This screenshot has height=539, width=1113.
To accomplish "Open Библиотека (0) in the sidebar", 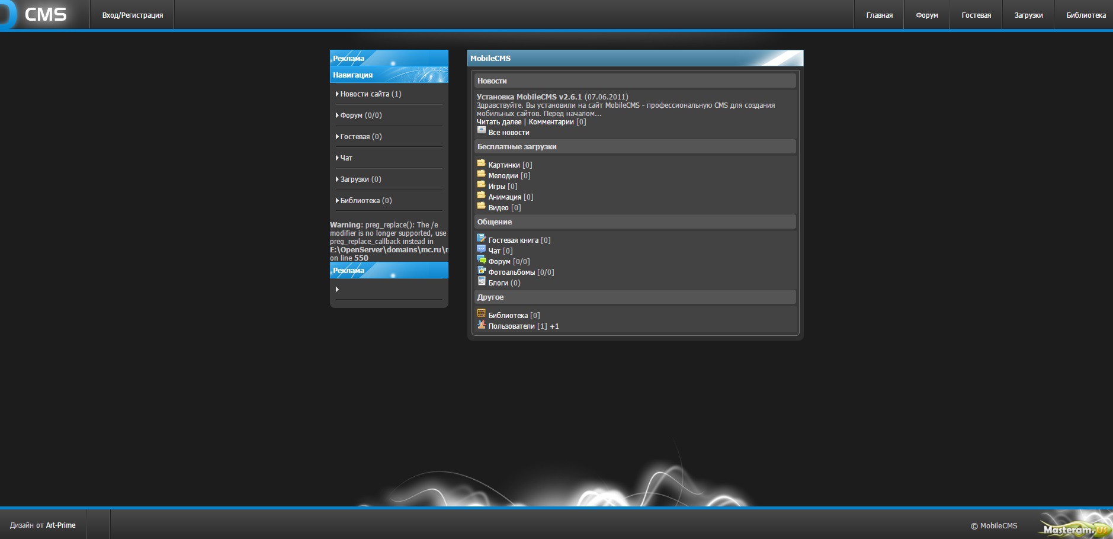I will click(x=365, y=201).
